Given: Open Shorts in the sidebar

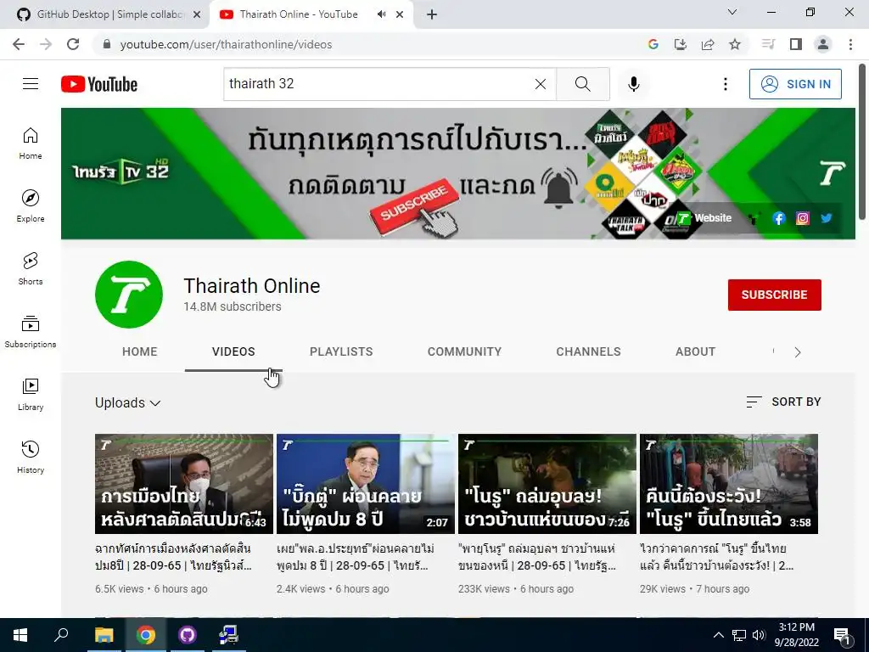Looking at the screenshot, I should (31, 269).
